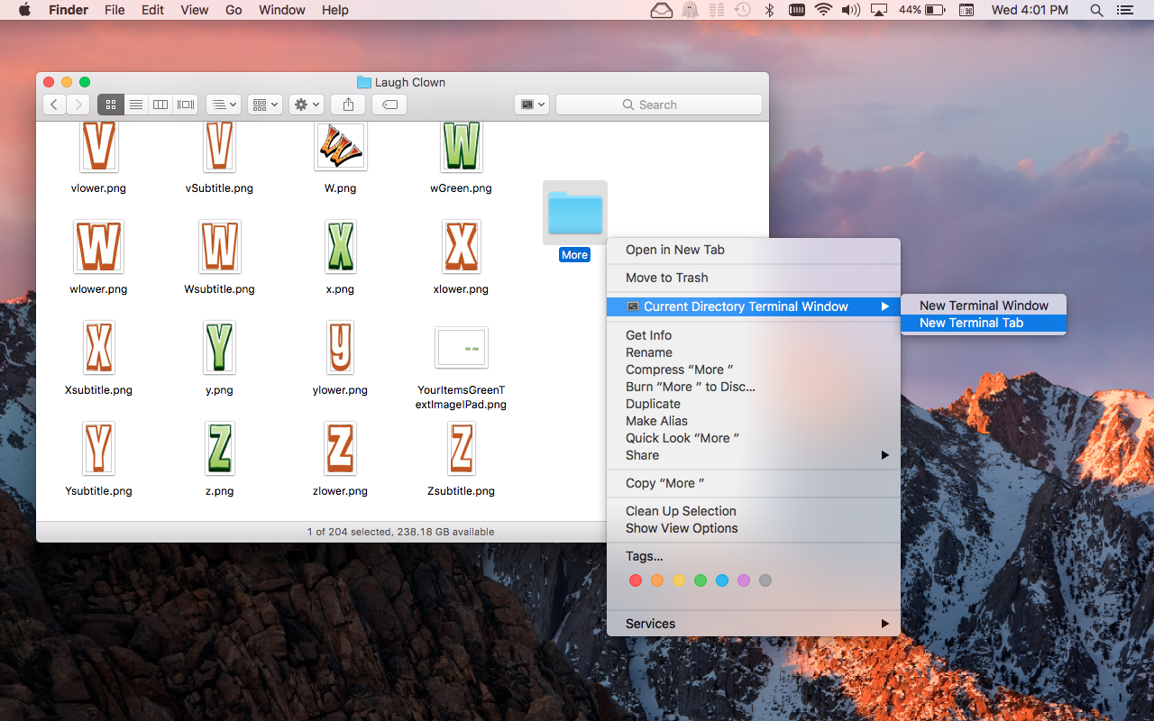Switch Finder to icon view
Viewport: 1154px width, 721px height.
[111, 105]
